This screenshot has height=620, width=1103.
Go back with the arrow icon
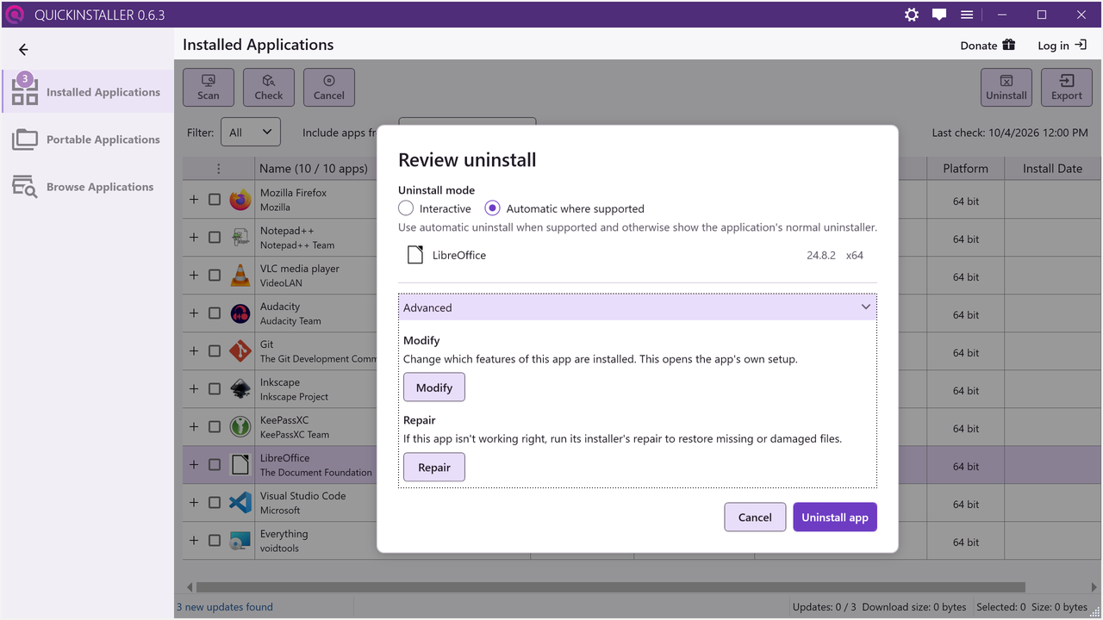click(x=23, y=50)
